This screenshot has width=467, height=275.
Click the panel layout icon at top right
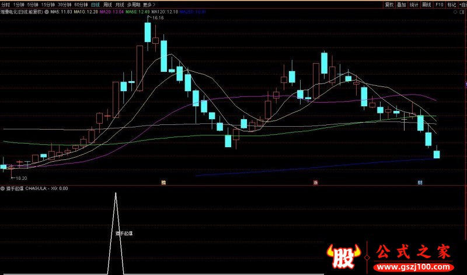(463, 12)
